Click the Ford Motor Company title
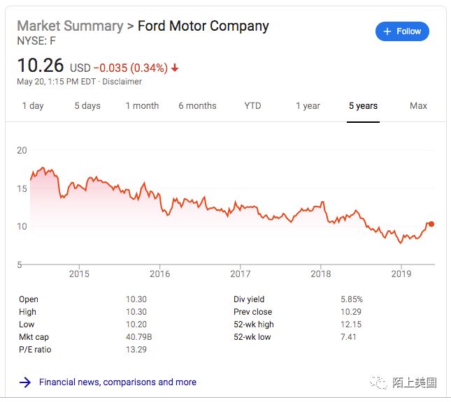This screenshot has height=402, width=451. point(203,27)
